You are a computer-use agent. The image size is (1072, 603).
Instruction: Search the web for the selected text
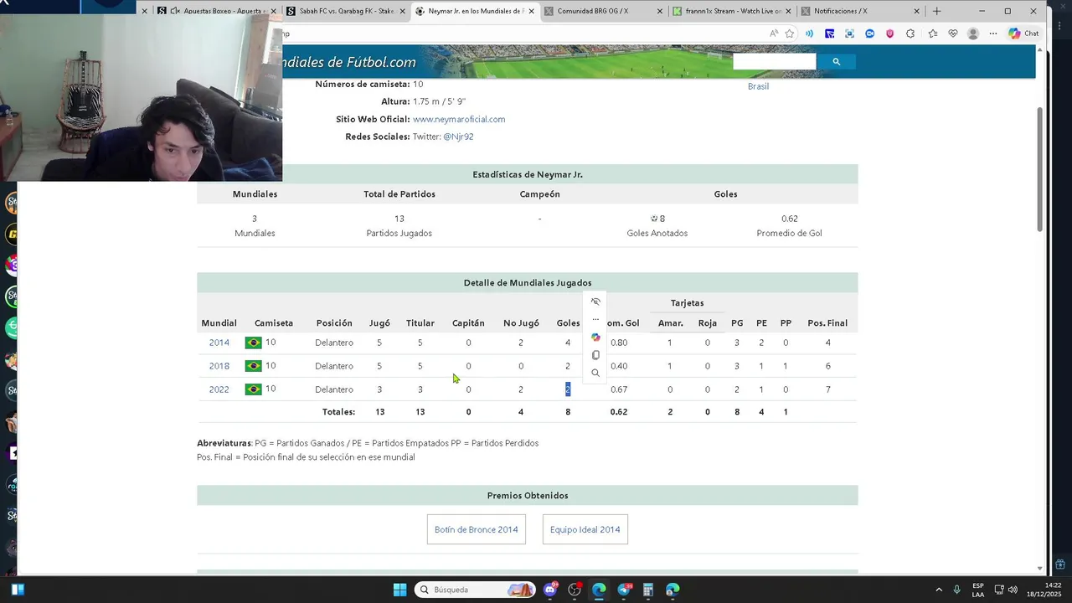(x=595, y=373)
